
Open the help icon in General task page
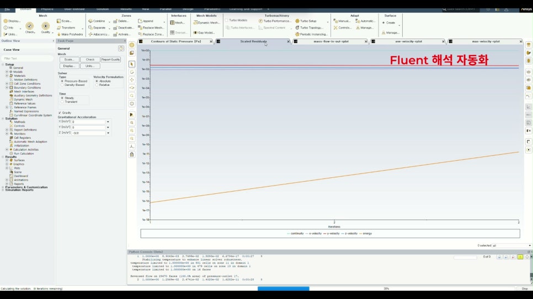pos(121,48)
